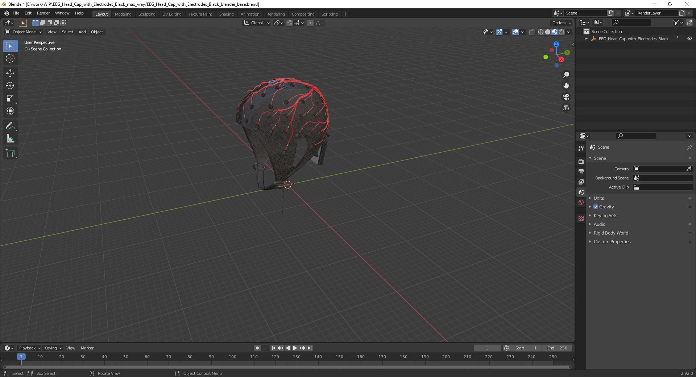Open the Render menu
This screenshot has width=696, height=377.
point(43,13)
